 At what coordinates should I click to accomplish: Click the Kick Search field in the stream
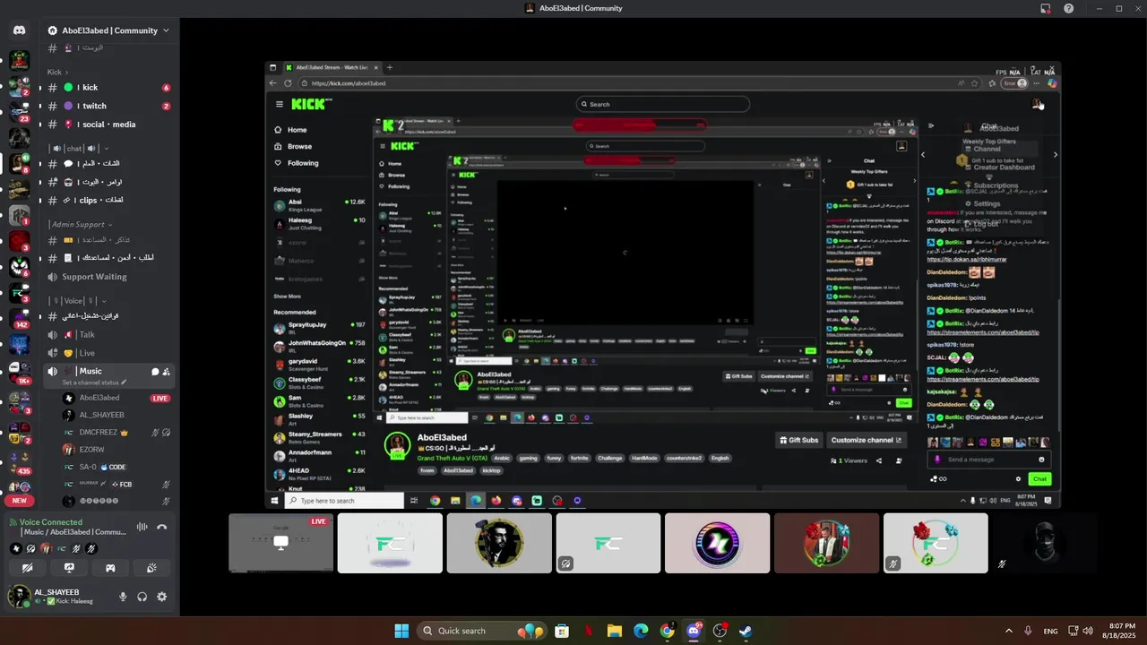pyautogui.click(x=662, y=104)
